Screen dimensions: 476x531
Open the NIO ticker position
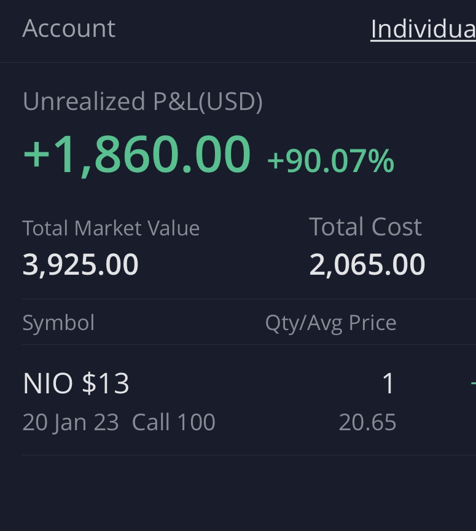pyautogui.click(x=47, y=383)
